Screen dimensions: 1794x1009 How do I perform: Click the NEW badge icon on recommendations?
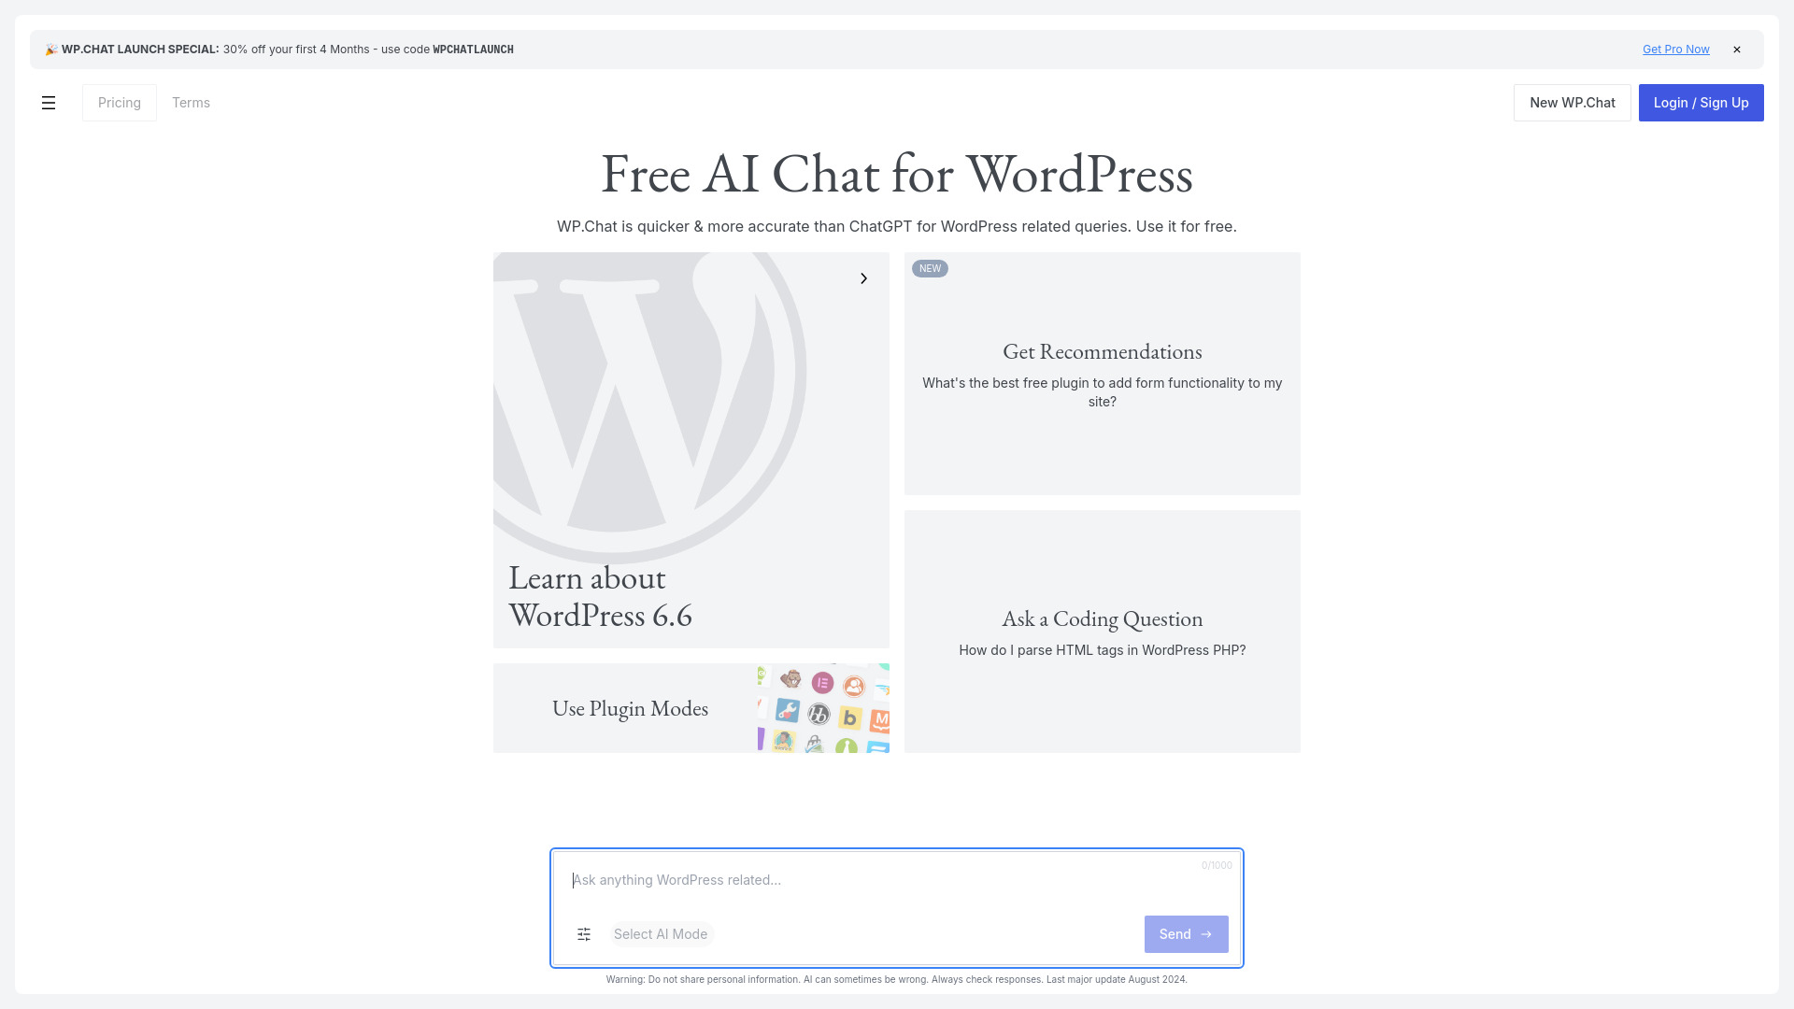coord(931,268)
